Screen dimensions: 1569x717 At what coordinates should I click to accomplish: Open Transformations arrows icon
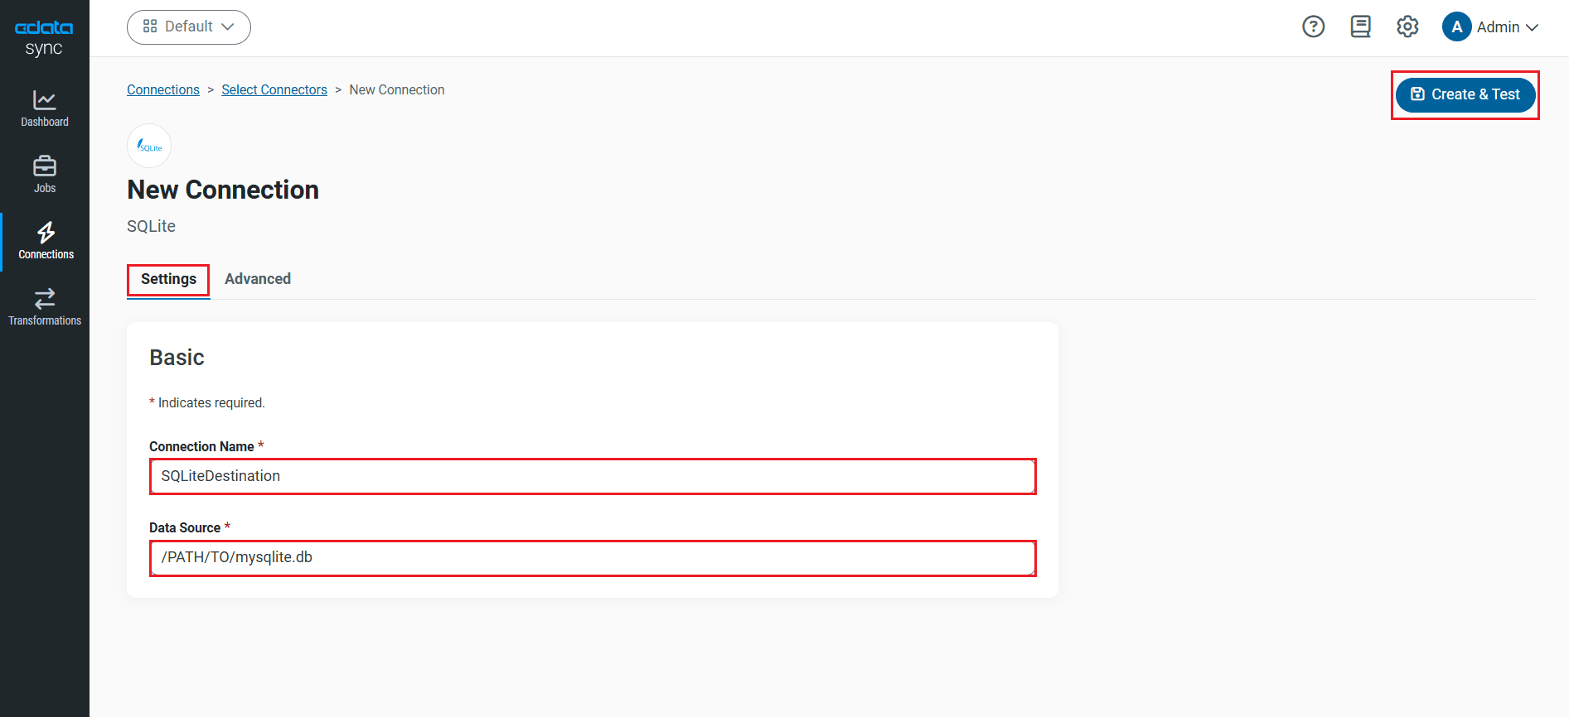click(45, 298)
